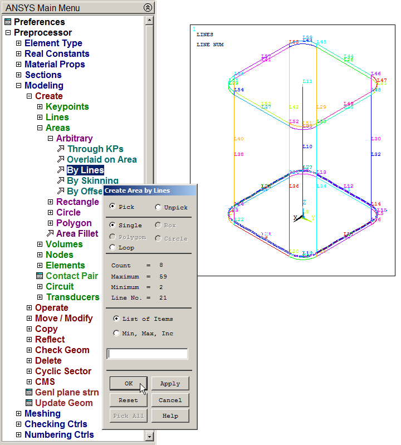Open the Contact Pair menu item

(72, 276)
